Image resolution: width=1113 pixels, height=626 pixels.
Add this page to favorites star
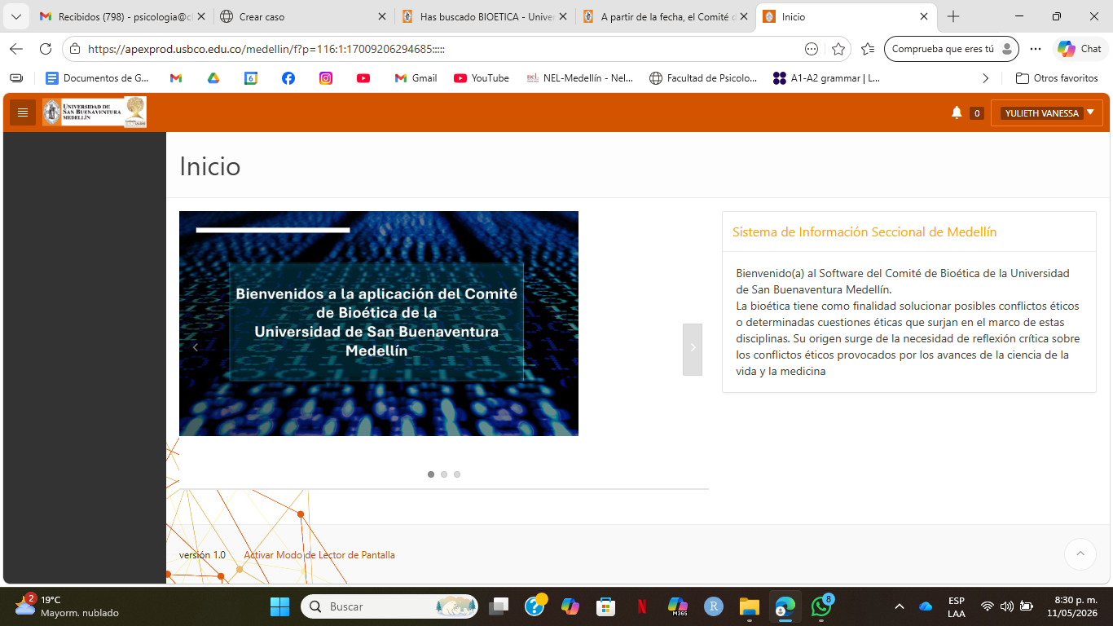tap(838, 49)
